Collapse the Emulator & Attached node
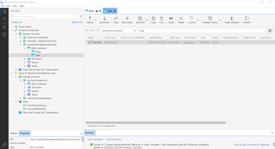 [x=12, y=30]
